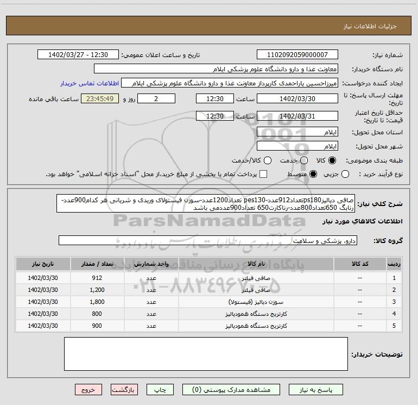This screenshot has height=405, width=418.
Task: Click the ایجاد کننده درخواست field
Action: pyautogui.click(x=230, y=83)
